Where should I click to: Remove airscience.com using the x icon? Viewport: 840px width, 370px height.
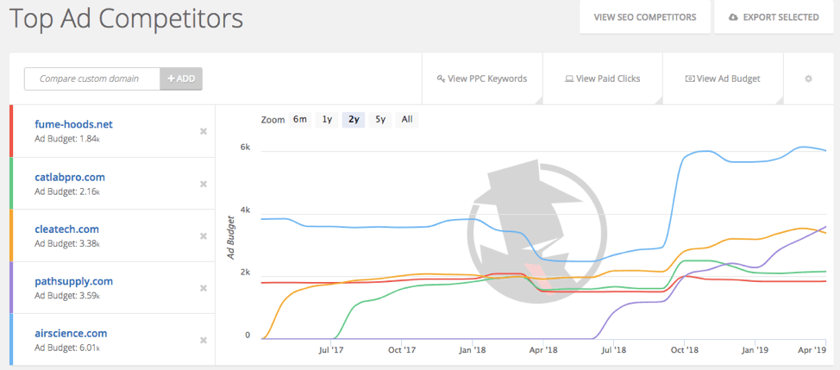[204, 340]
